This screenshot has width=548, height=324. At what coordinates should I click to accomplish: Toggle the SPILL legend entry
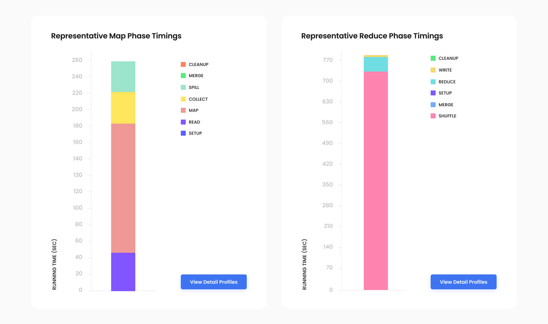(x=190, y=87)
